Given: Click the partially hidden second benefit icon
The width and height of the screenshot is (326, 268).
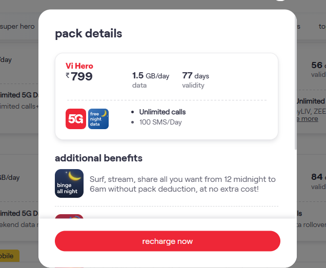Looking at the screenshot, I should tap(69, 217).
